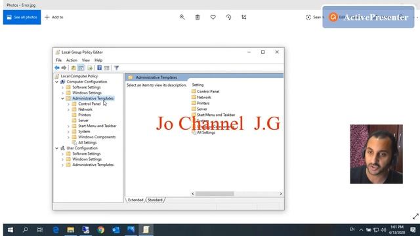420x236 pixels.
Task: Open taskbar Search icon
Action: coord(26,230)
